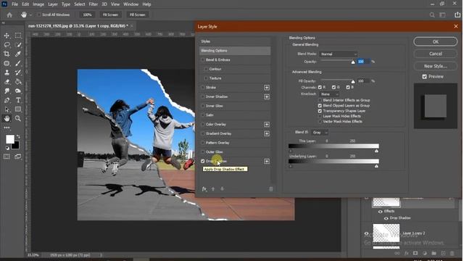
Task: Enable the Inner Shadow checkbox
Action: click(203, 96)
